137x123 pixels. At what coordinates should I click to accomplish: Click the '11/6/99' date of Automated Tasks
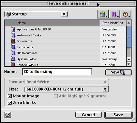(109, 35)
